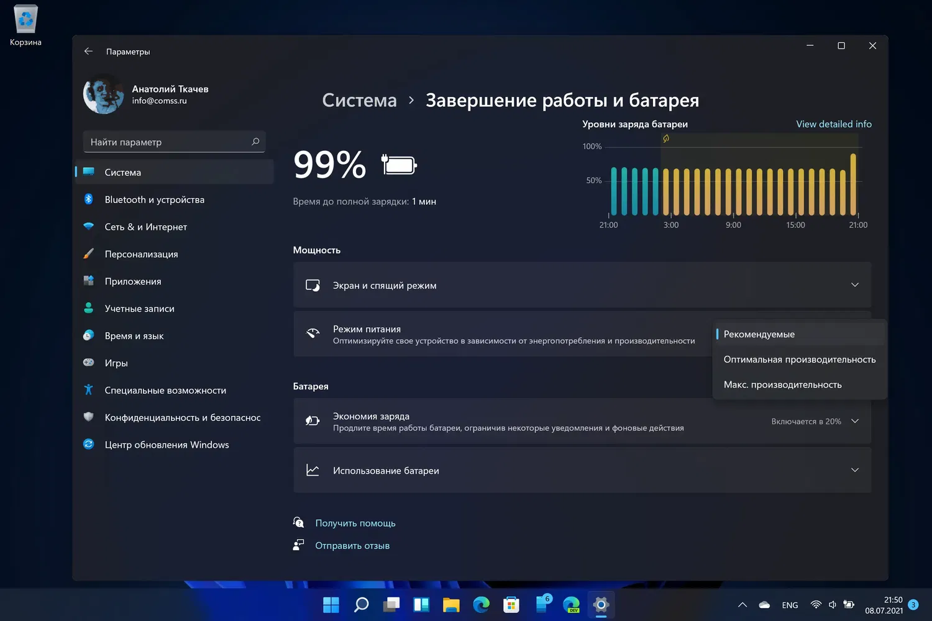Return to Система via the breadcrumb

click(x=359, y=100)
